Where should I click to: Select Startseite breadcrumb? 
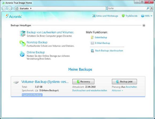24,8
